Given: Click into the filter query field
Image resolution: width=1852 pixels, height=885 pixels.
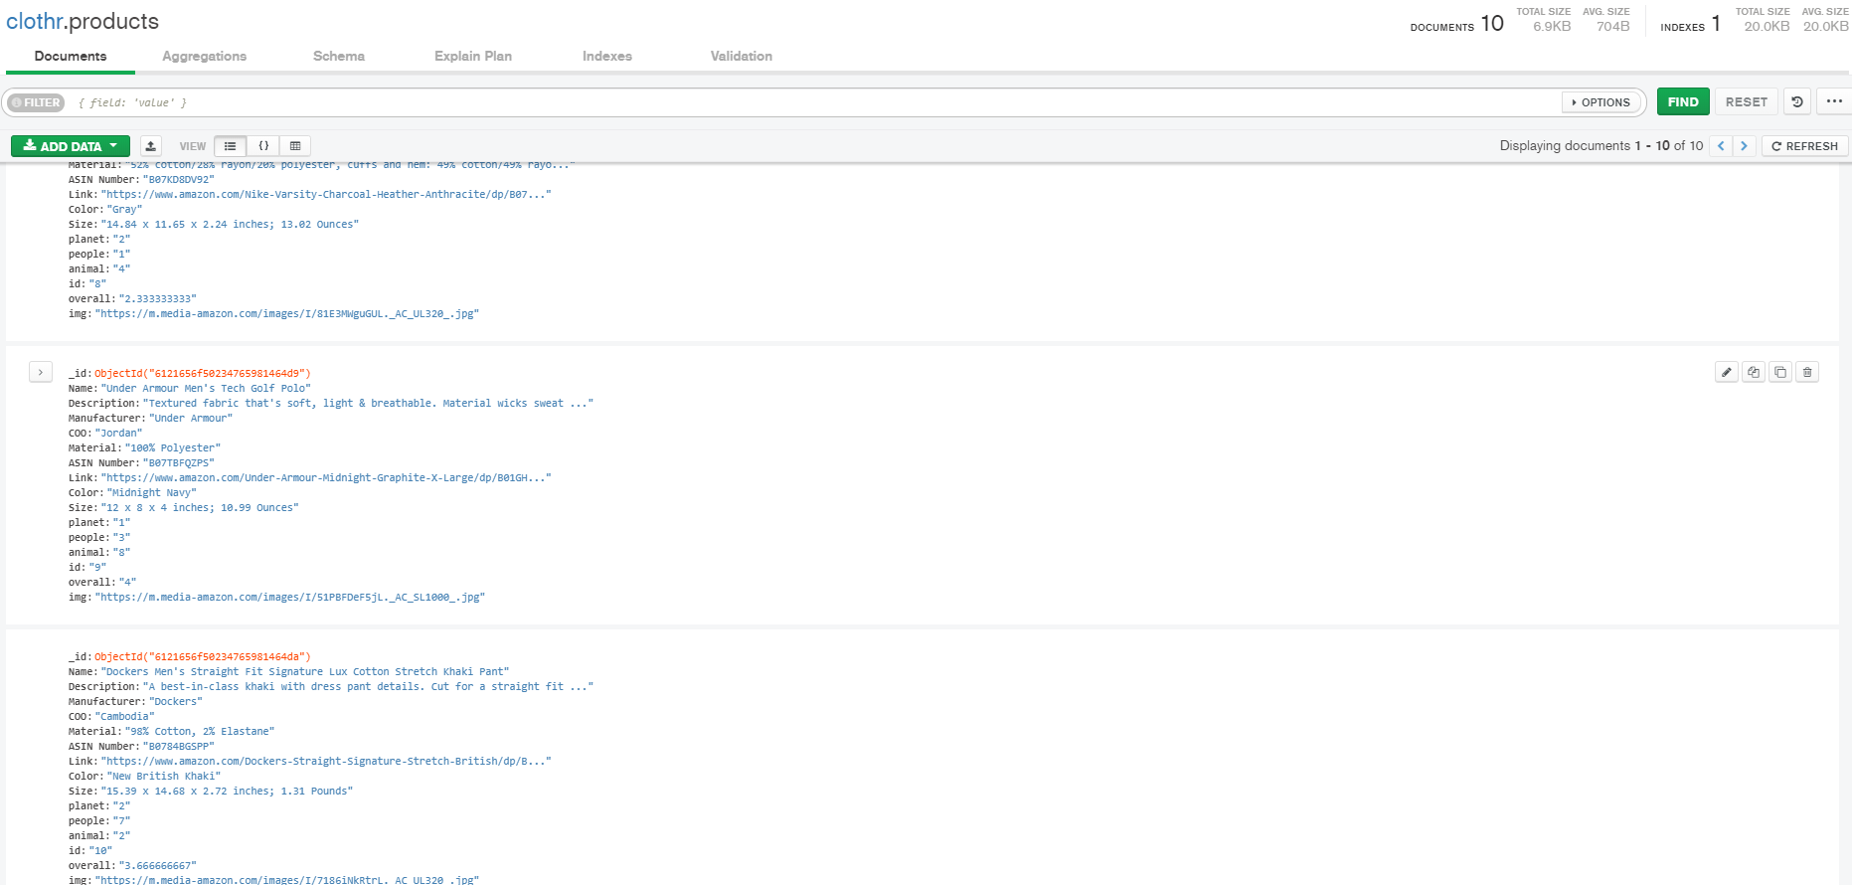Looking at the screenshot, I should pyautogui.click(x=815, y=102).
